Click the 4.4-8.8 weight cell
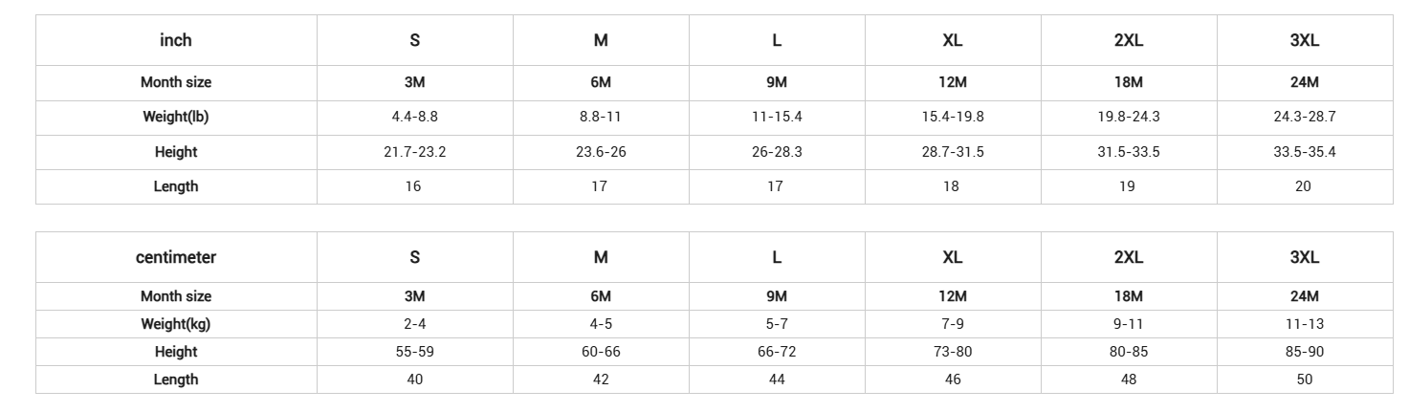The height and width of the screenshot is (412, 1409). [x=414, y=117]
